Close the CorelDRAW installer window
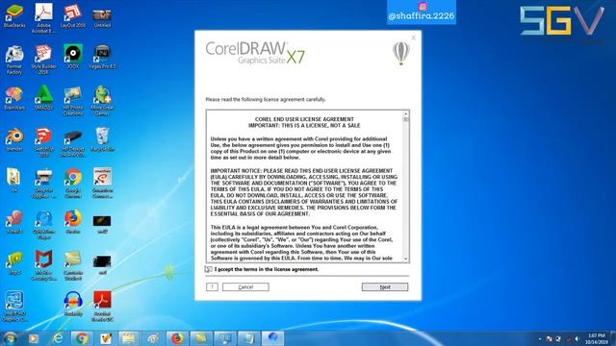The height and width of the screenshot is (346, 616). [x=414, y=37]
